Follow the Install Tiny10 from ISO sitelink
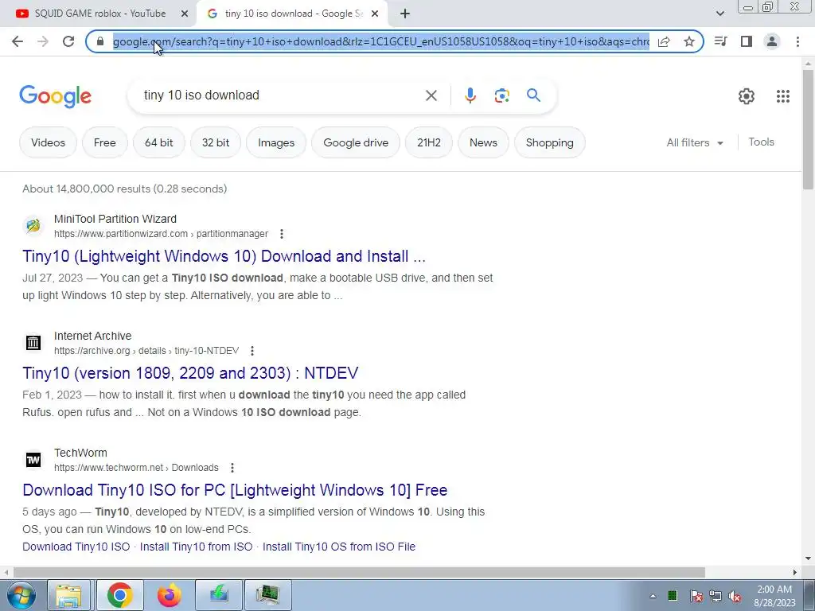 [196, 547]
